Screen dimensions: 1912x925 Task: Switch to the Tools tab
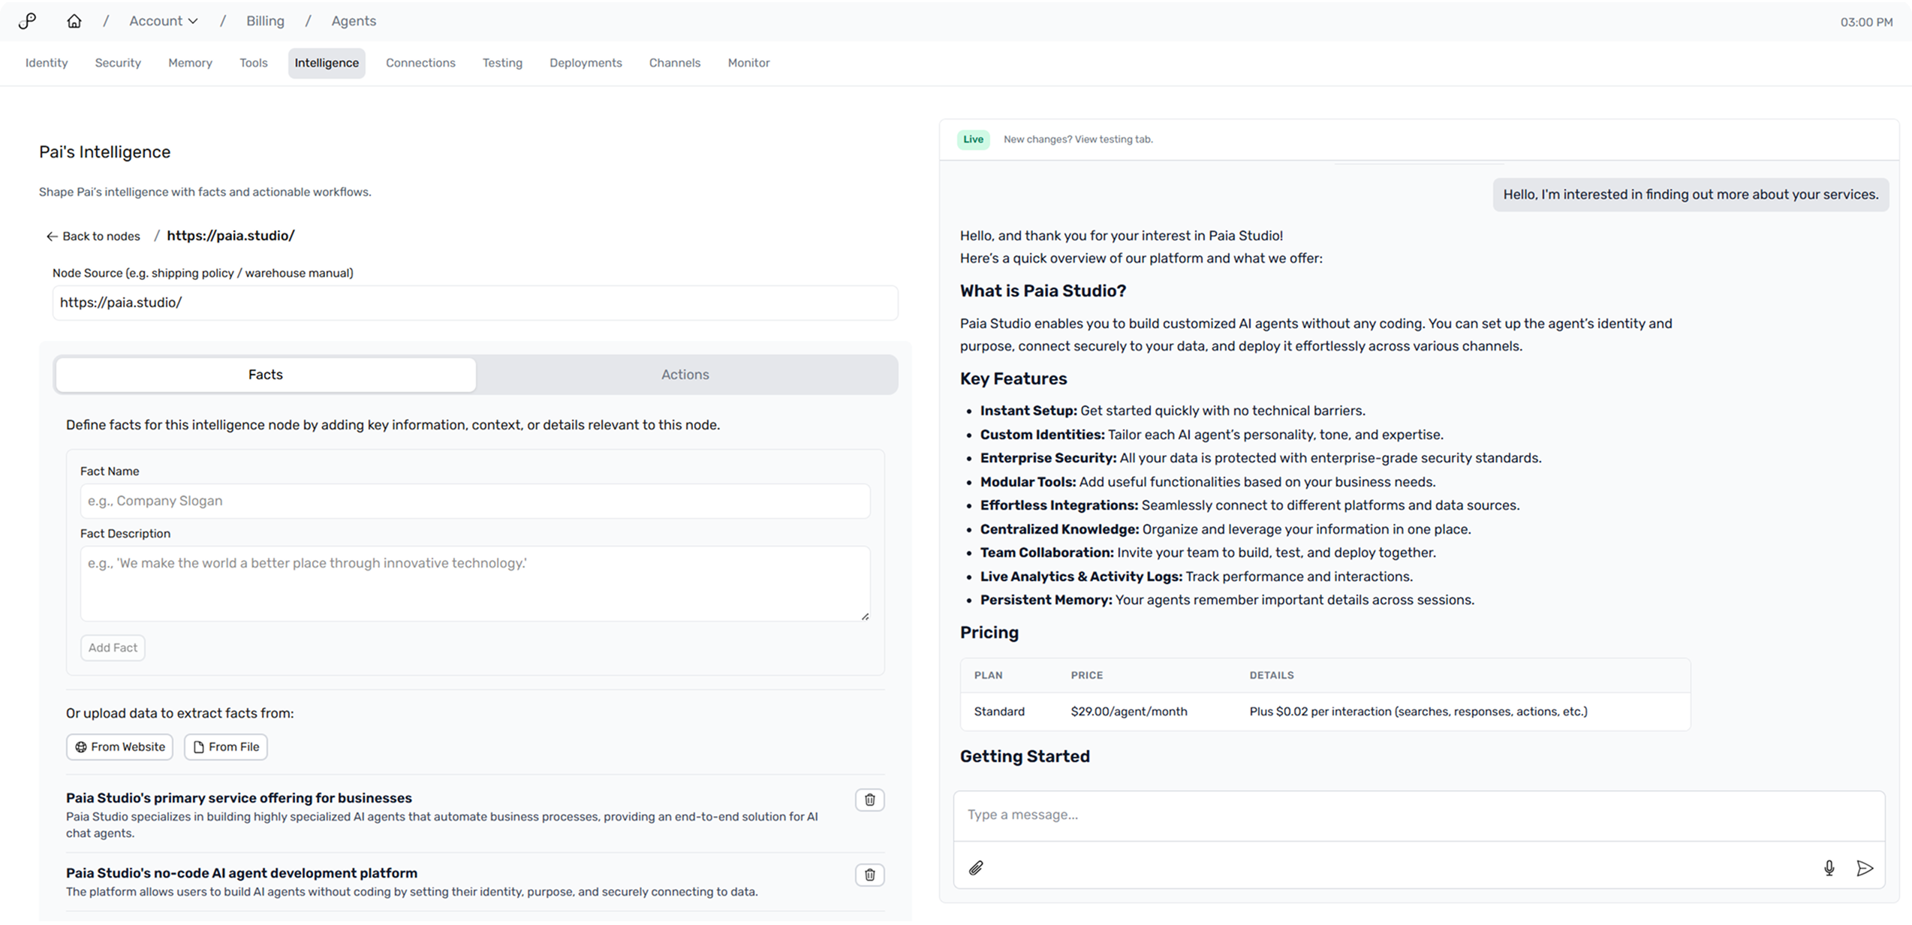pos(254,63)
